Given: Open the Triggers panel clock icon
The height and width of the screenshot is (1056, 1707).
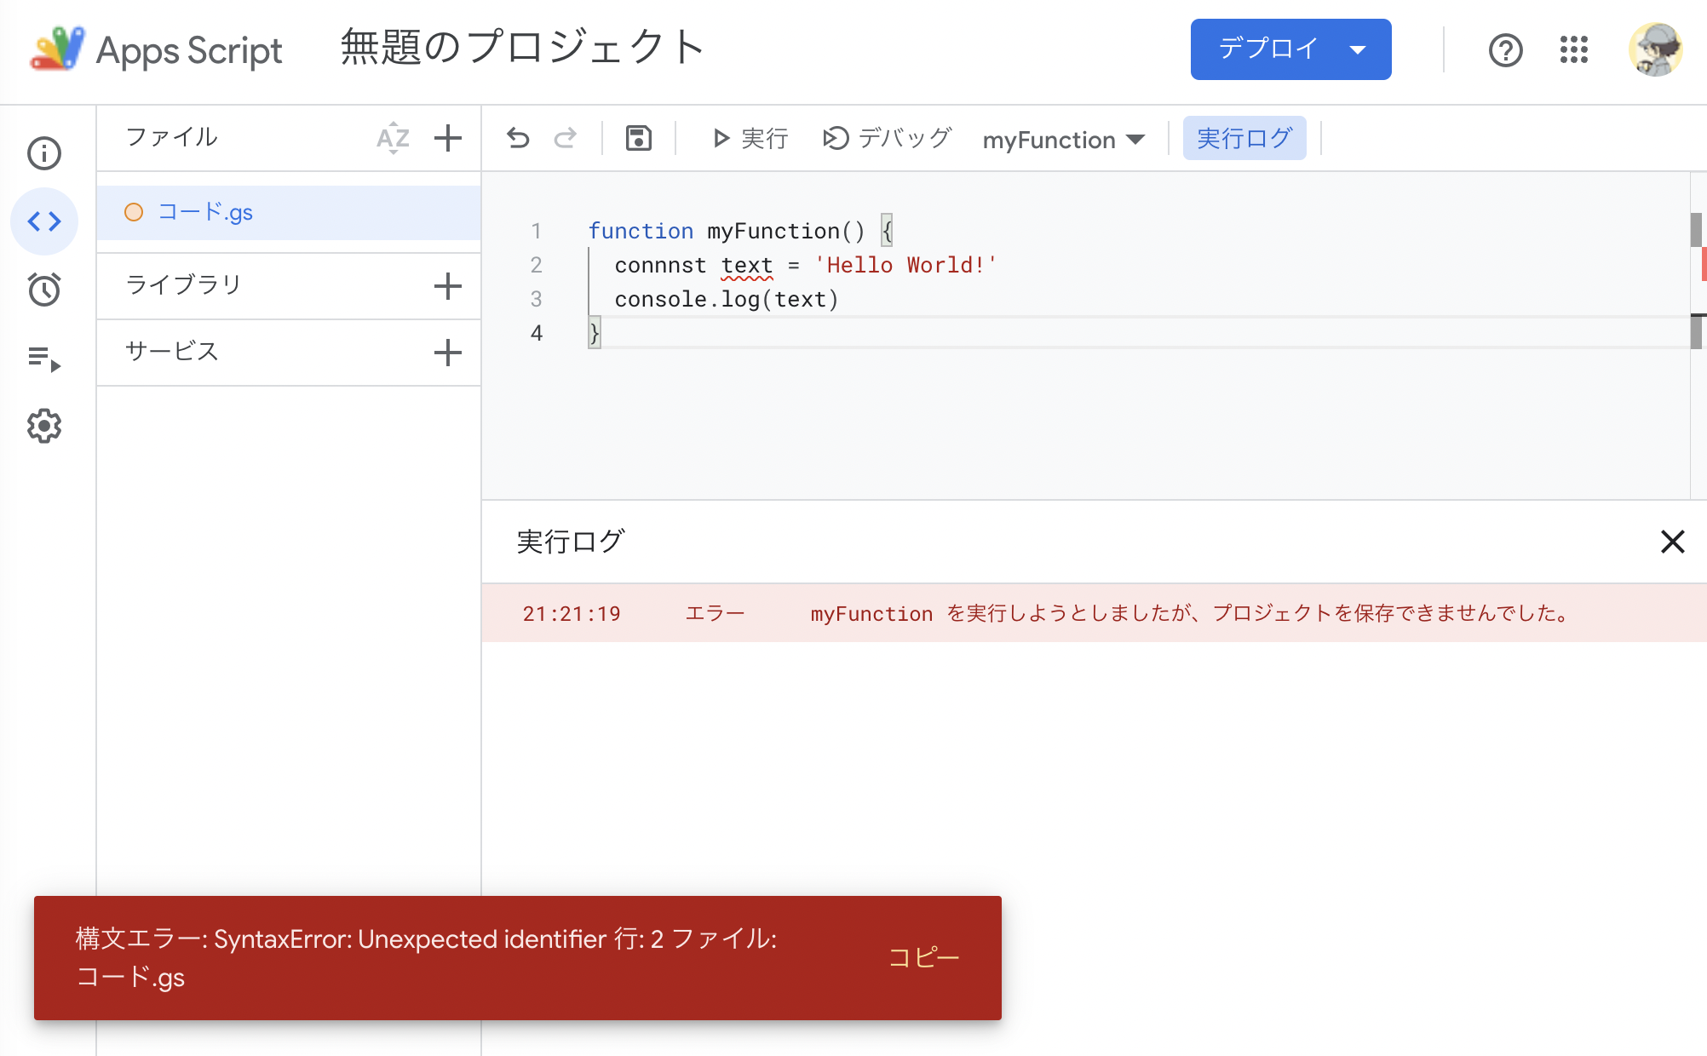Looking at the screenshot, I should (43, 290).
